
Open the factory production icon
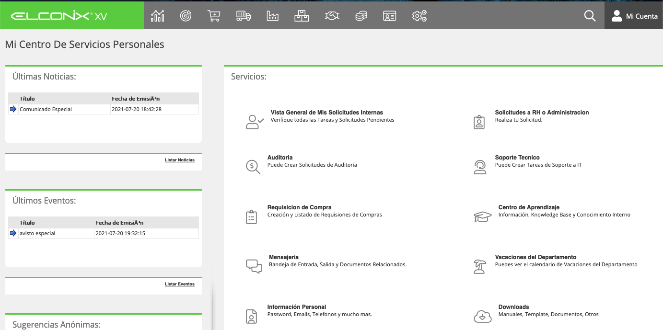[x=272, y=16]
